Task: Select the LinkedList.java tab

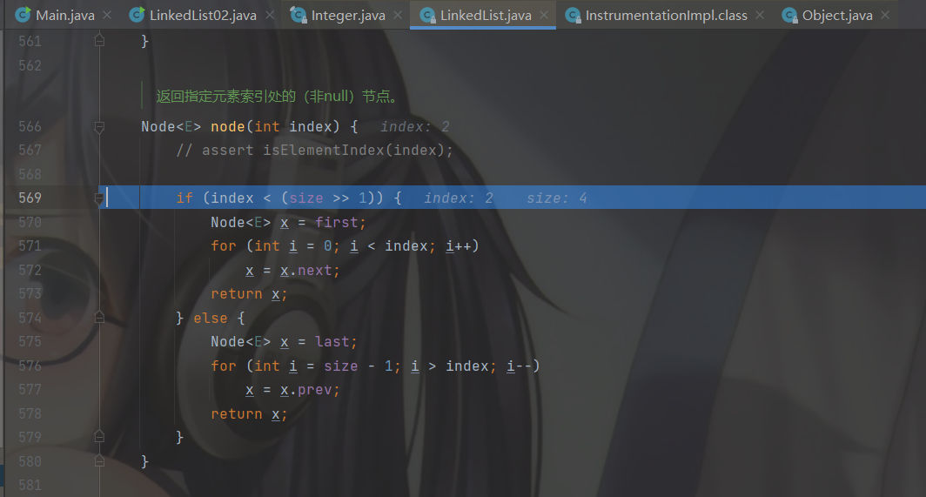Action: tap(486, 16)
